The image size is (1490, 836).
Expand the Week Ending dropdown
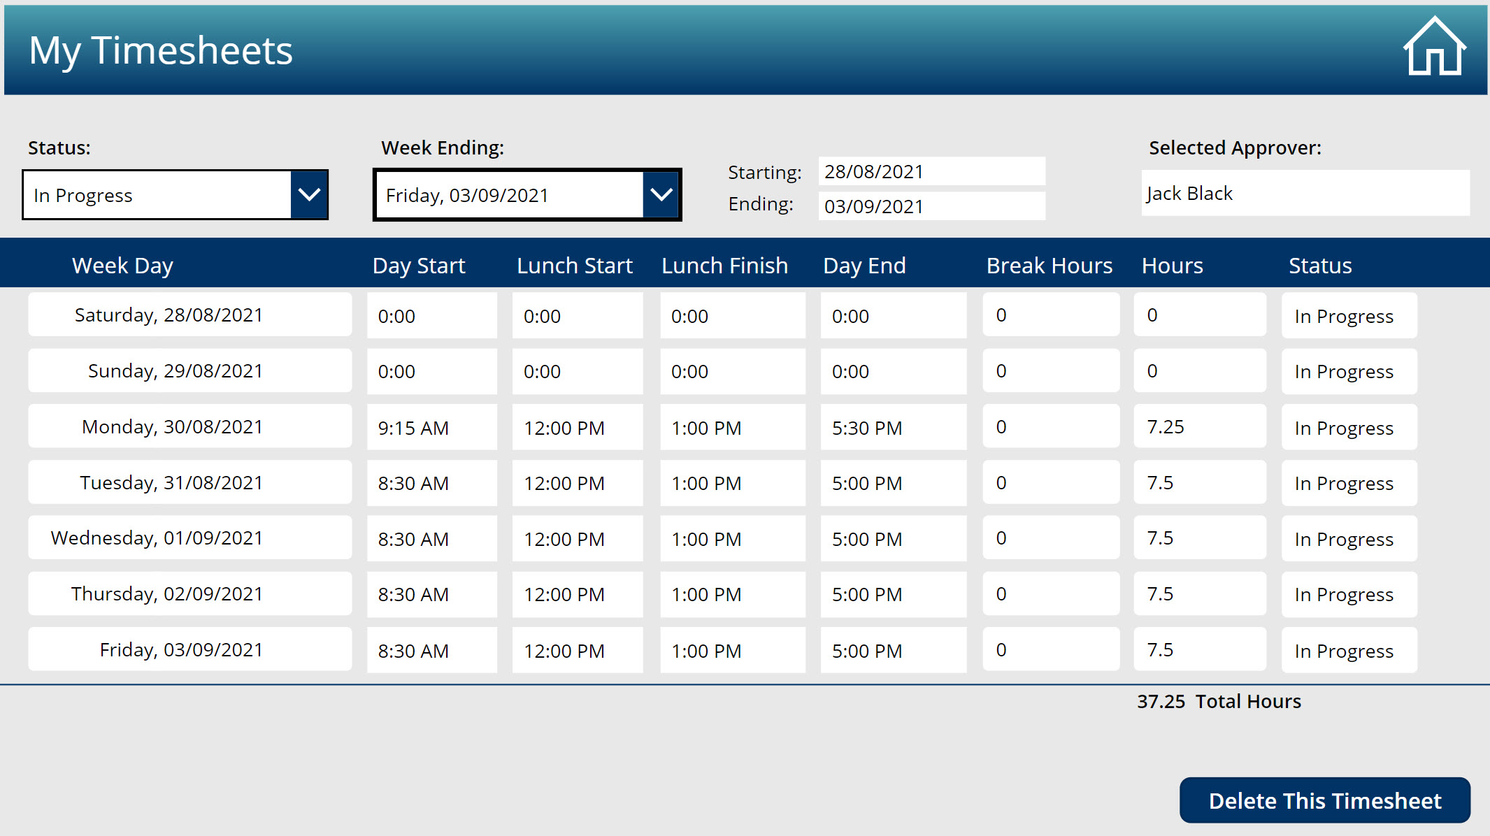click(x=661, y=195)
